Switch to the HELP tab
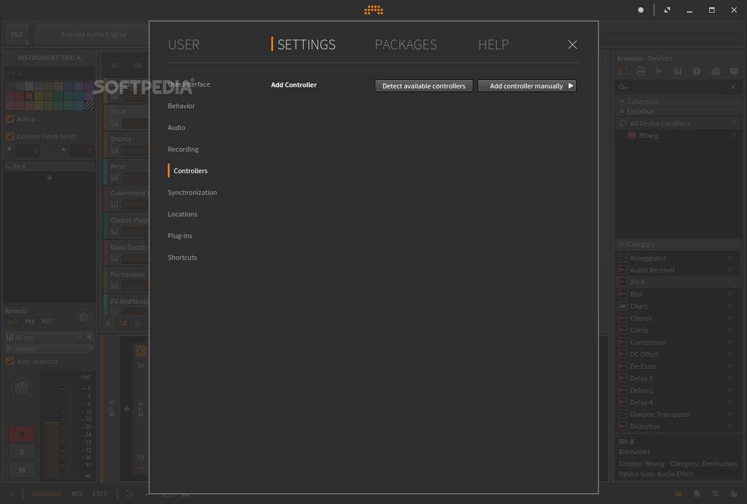 pos(493,45)
